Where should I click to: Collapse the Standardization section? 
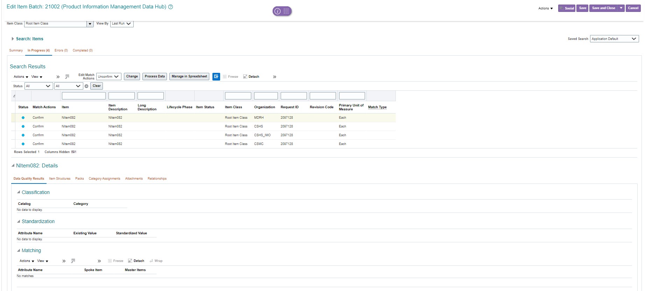19,221
